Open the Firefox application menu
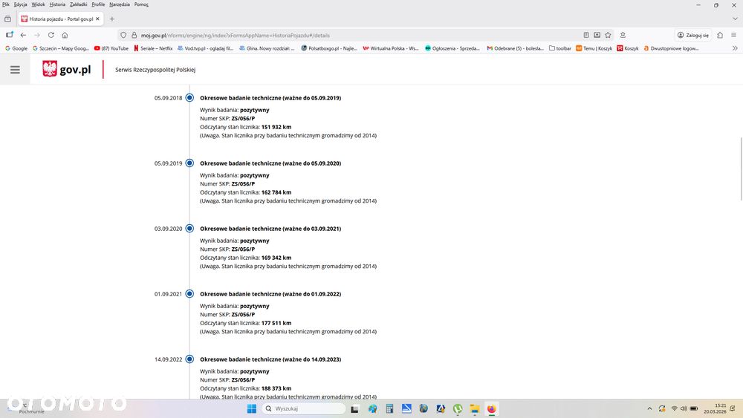This screenshot has width=743, height=418. (x=733, y=35)
